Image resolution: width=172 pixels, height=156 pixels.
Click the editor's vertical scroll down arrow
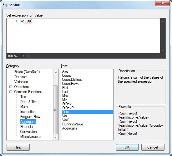coord(163,50)
